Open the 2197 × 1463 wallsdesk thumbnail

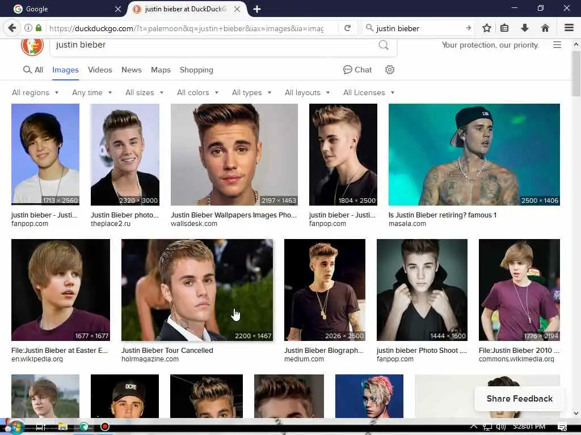coord(234,155)
